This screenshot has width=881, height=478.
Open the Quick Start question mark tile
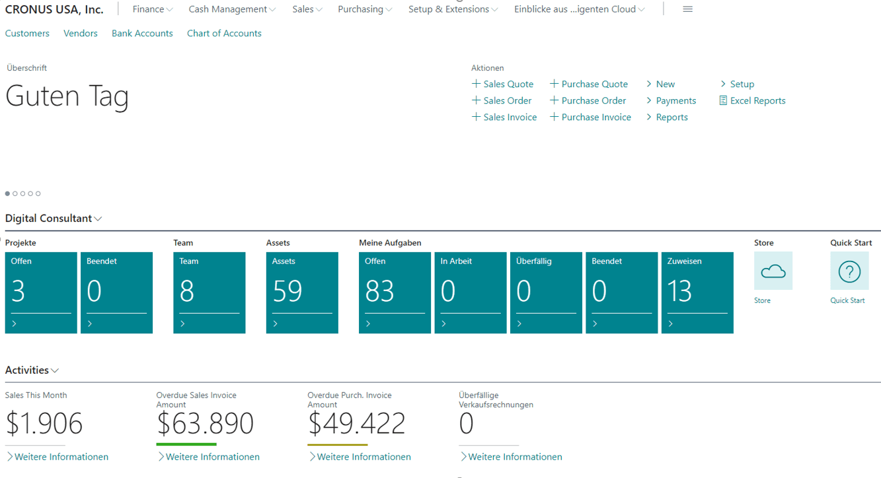point(849,271)
